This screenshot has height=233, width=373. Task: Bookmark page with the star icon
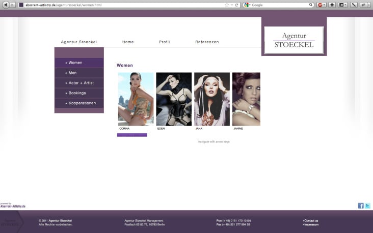pyautogui.click(x=227, y=5)
